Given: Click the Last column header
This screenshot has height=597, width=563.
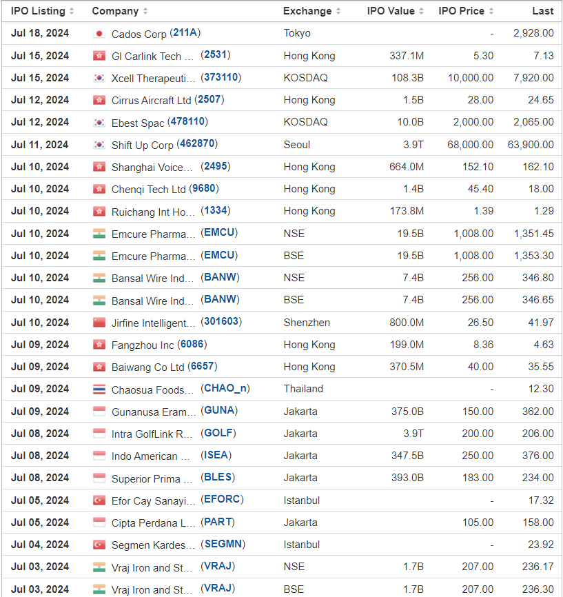Looking at the screenshot, I should coord(543,11).
